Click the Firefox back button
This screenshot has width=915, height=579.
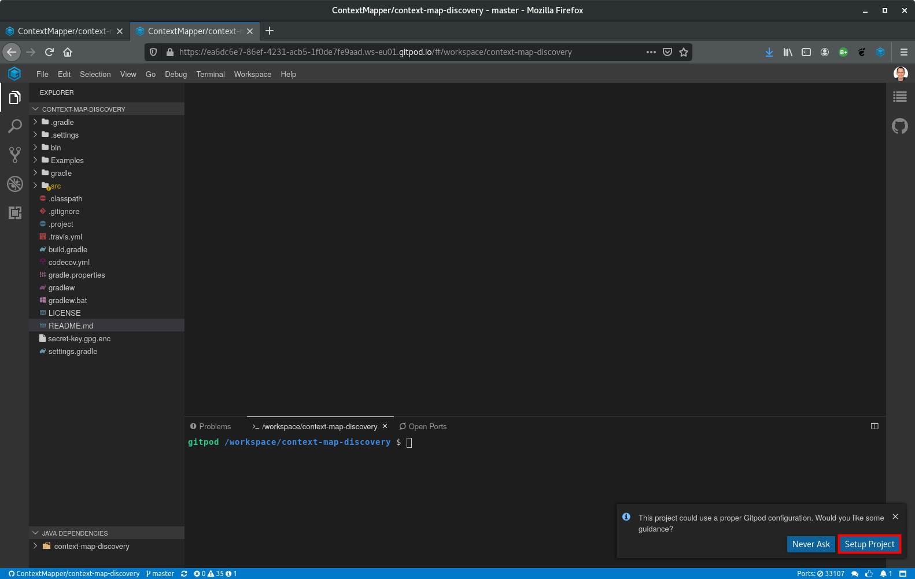(x=12, y=52)
